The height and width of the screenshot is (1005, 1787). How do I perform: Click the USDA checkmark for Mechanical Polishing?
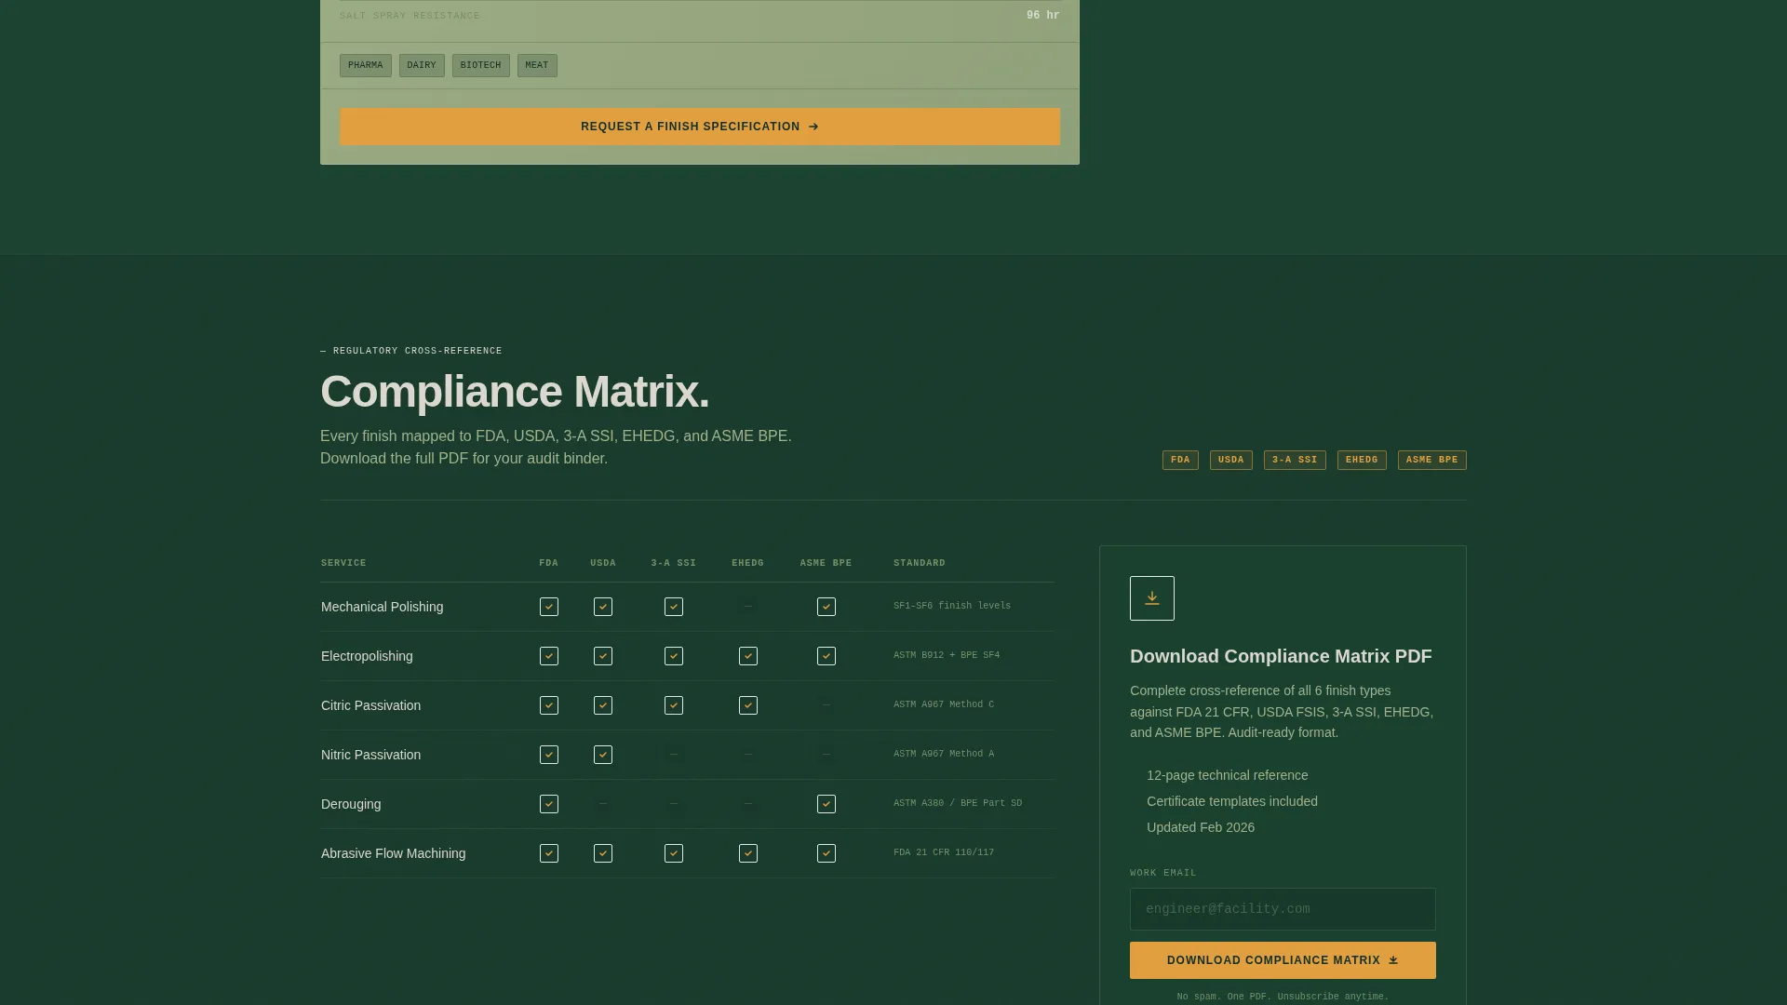point(603,607)
